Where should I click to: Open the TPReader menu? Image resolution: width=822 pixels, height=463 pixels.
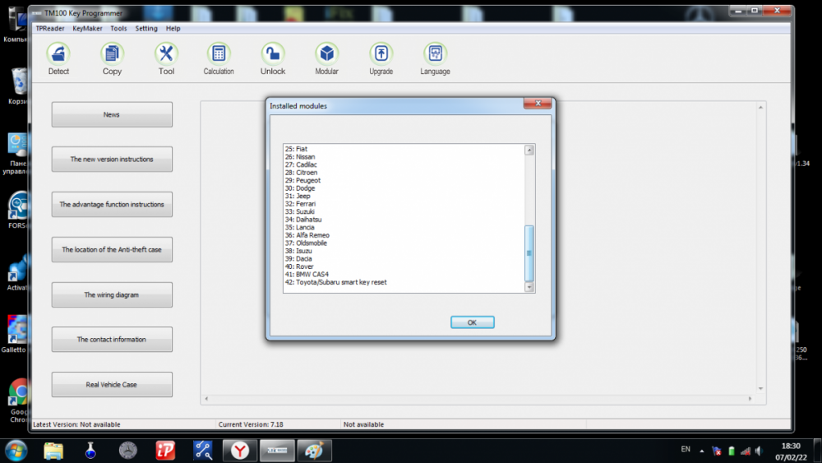coord(50,28)
